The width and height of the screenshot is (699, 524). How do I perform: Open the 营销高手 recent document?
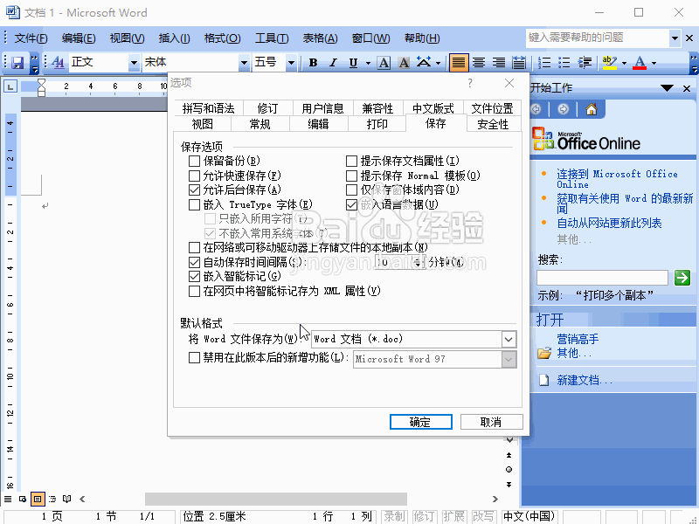[578, 339]
